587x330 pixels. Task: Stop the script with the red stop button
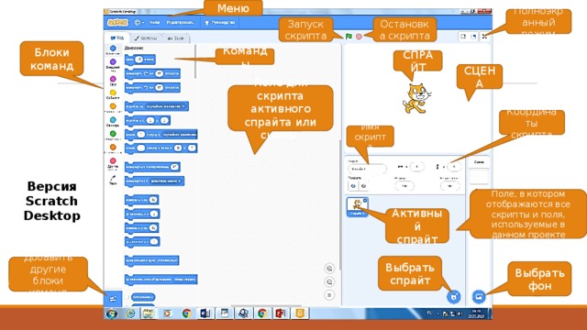click(x=359, y=37)
